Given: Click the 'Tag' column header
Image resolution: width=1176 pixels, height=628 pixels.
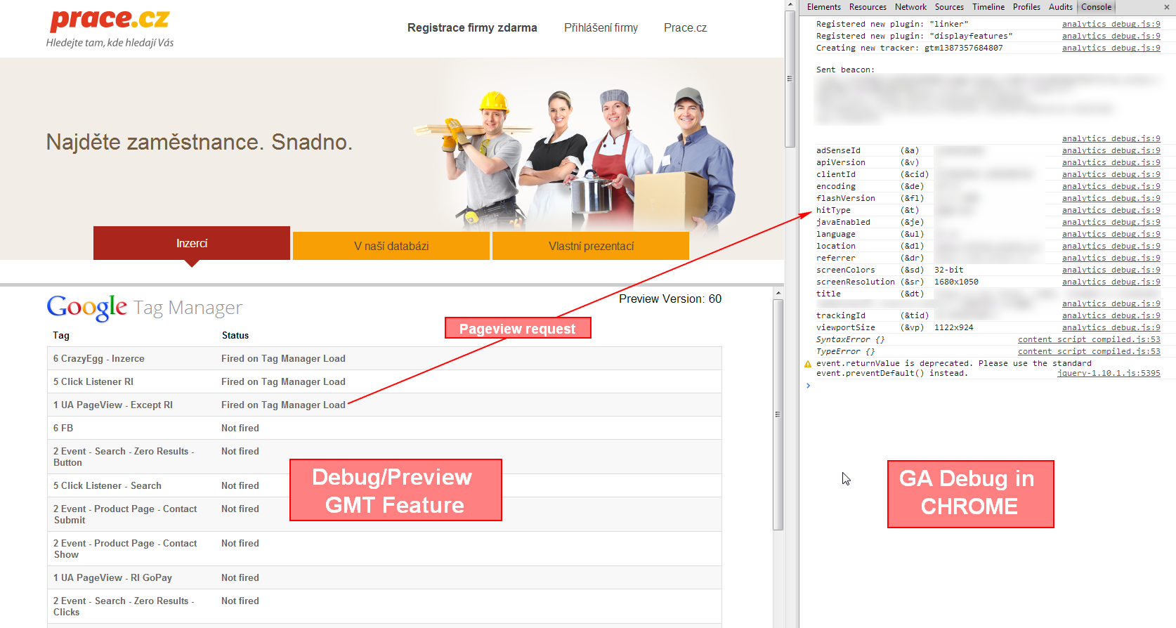Looking at the screenshot, I should point(61,335).
